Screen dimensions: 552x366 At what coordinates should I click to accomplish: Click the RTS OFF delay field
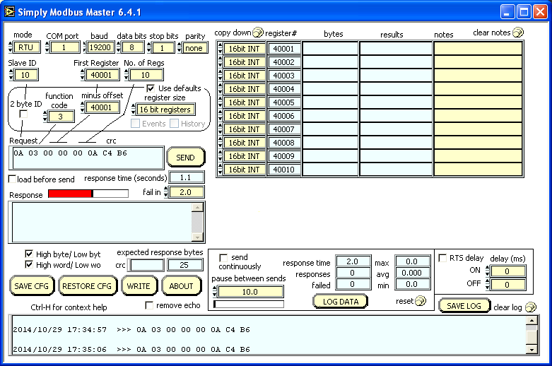[x=507, y=285]
